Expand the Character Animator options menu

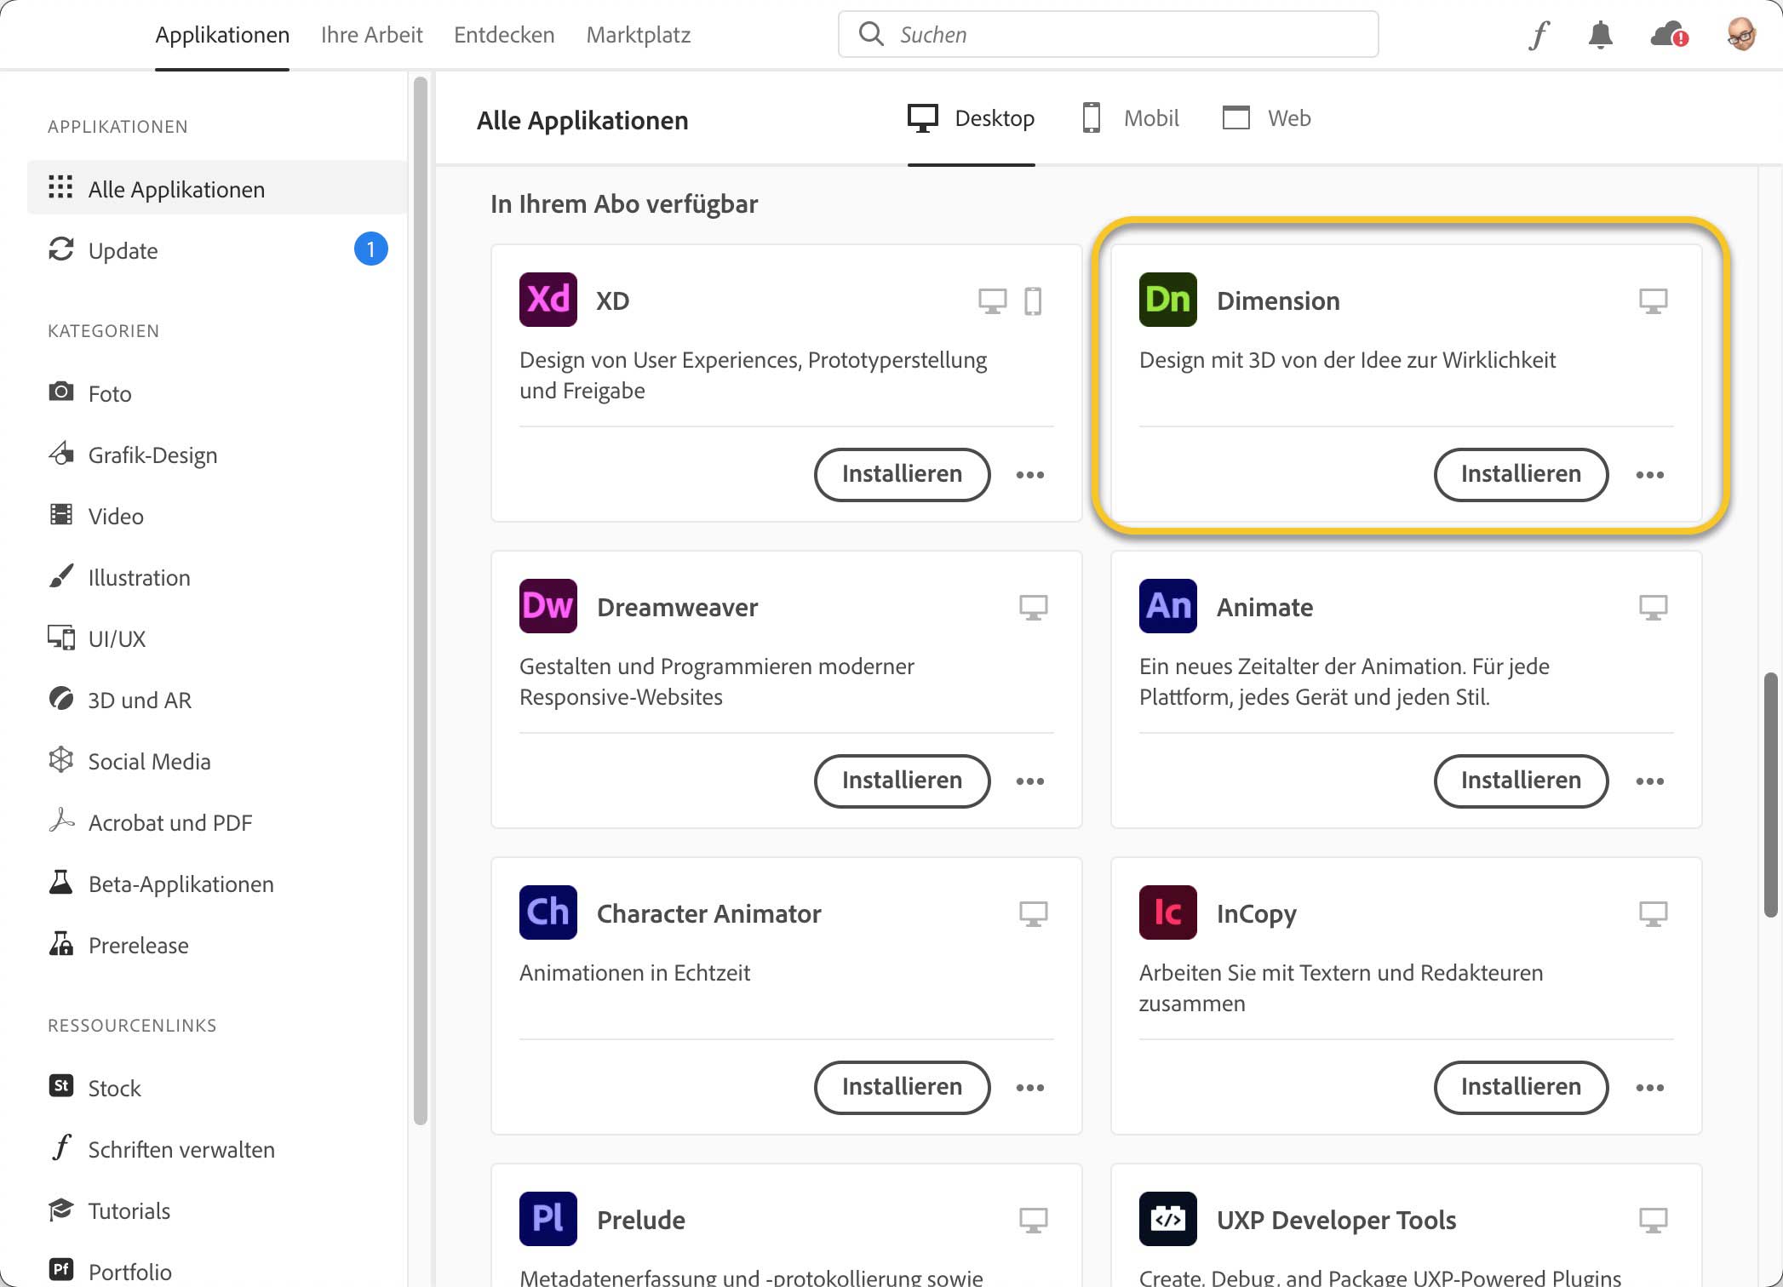[x=1029, y=1088]
